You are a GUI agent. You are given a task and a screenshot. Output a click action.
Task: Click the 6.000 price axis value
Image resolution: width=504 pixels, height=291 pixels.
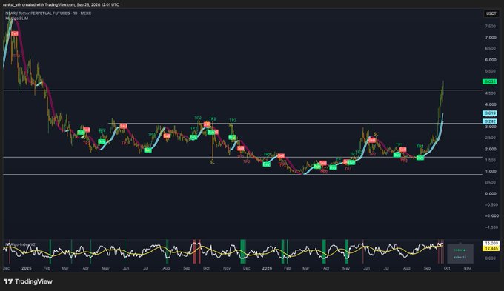click(x=491, y=60)
